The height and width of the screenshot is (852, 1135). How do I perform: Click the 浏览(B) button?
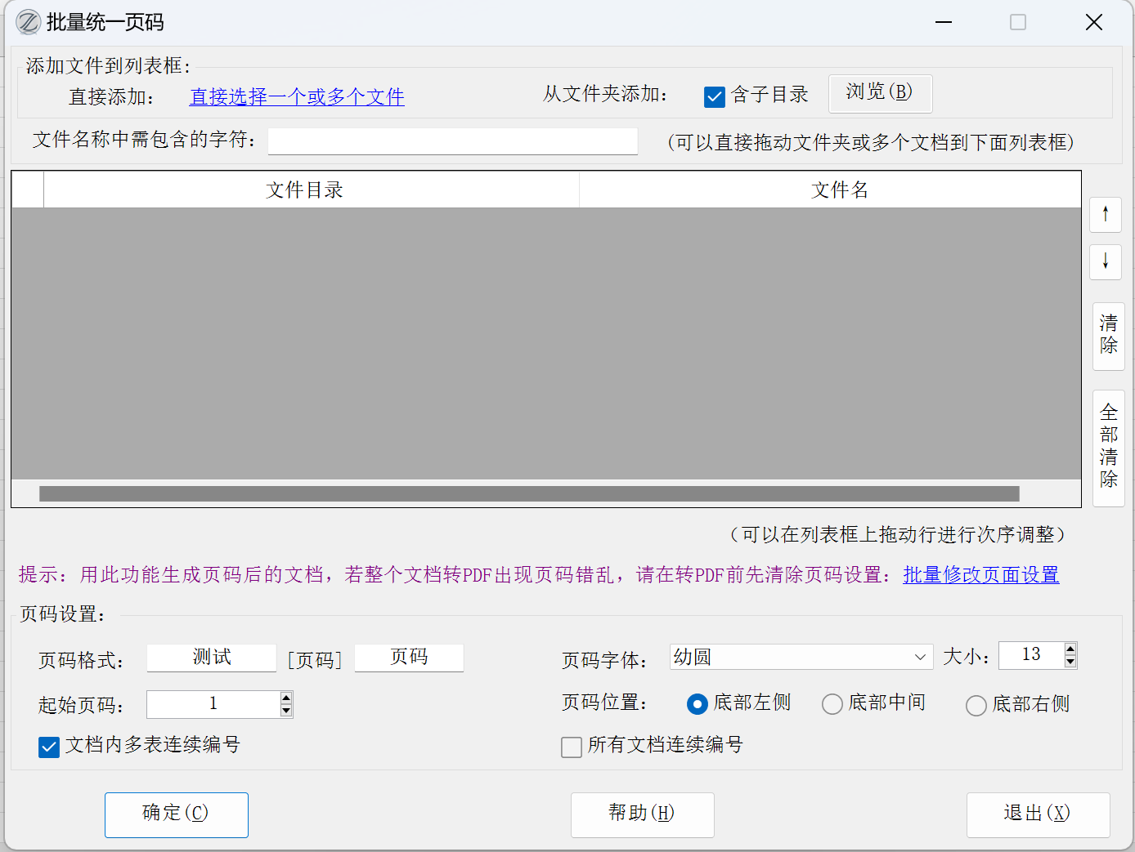click(880, 93)
